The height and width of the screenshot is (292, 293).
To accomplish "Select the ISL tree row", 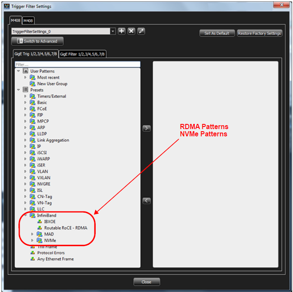I will click(x=78, y=190).
